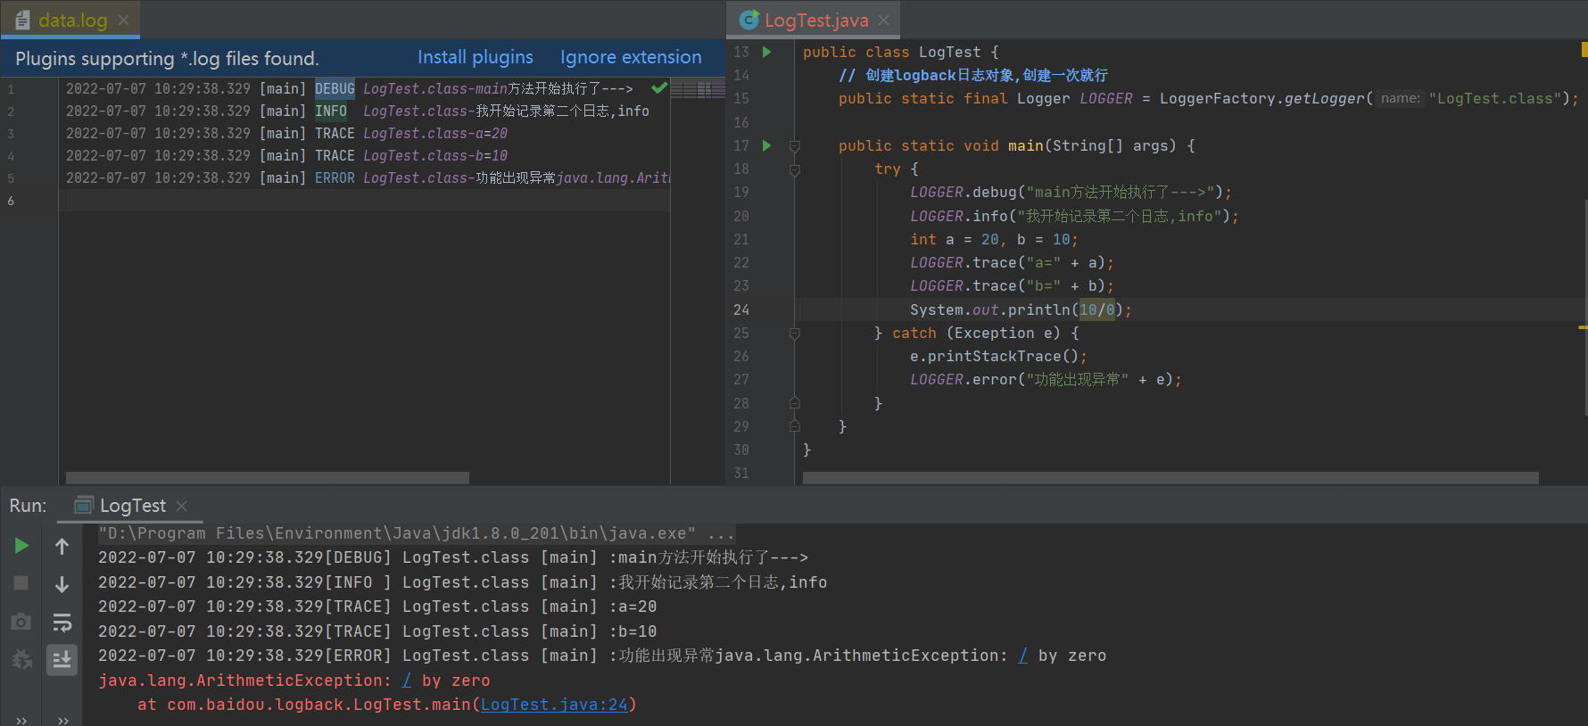Click run gutter icon beside main method
The height and width of the screenshot is (726, 1588).
(x=766, y=145)
